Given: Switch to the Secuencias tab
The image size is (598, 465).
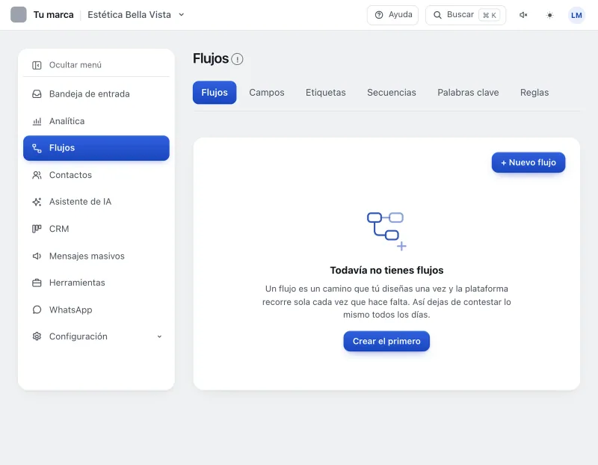Looking at the screenshot, I should [x=391, y=93].
